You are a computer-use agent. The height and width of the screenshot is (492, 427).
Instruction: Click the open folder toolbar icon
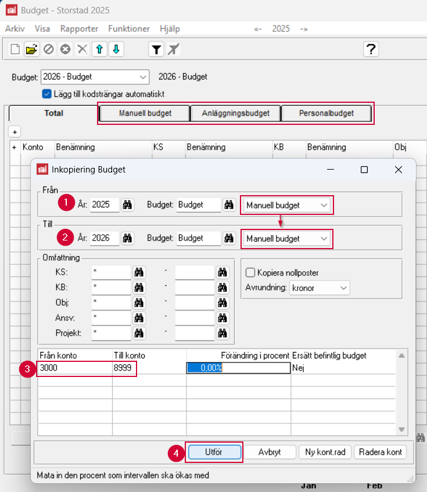click(x=31, y=49)
